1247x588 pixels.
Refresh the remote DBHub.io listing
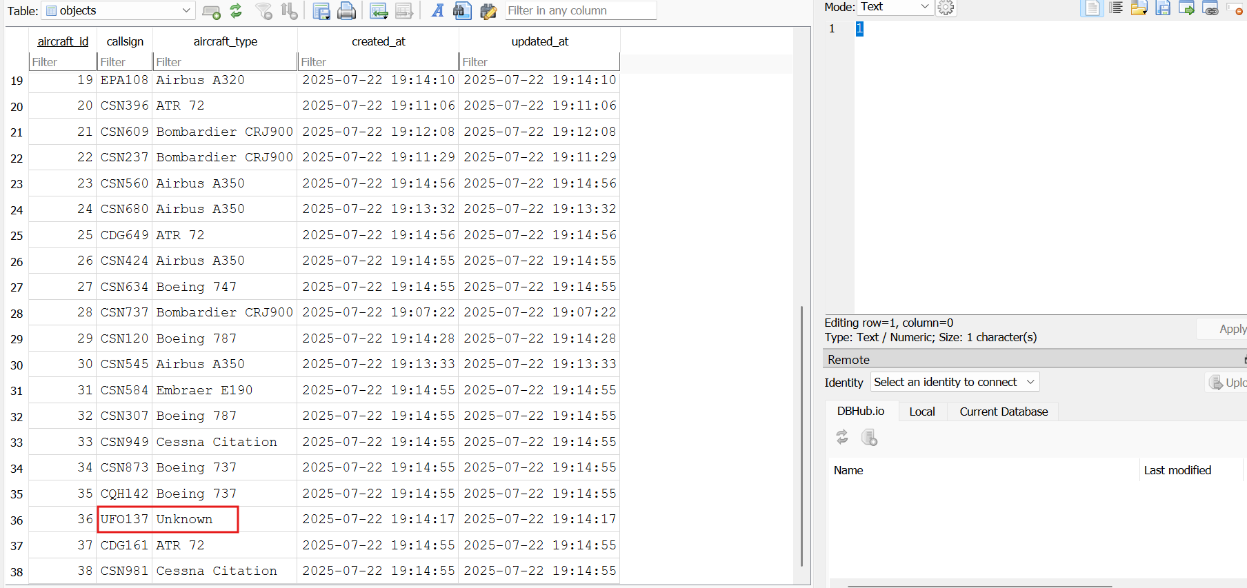click(842, 437)
